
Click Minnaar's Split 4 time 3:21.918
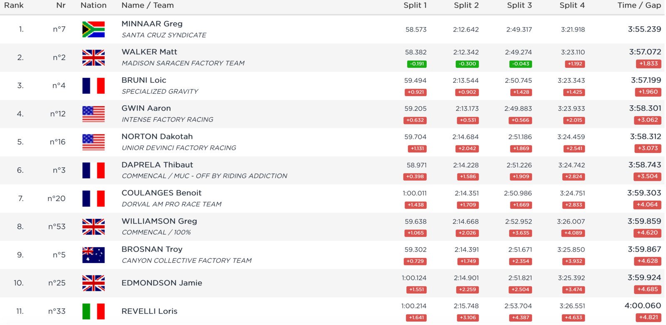tap(573, 30)
